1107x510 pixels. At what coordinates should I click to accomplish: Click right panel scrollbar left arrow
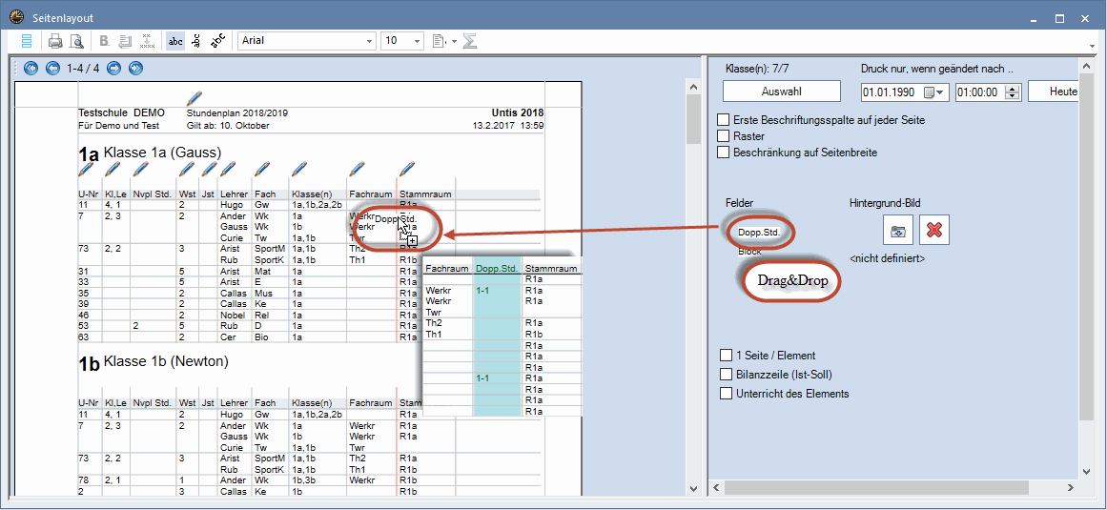pos(716,487)
